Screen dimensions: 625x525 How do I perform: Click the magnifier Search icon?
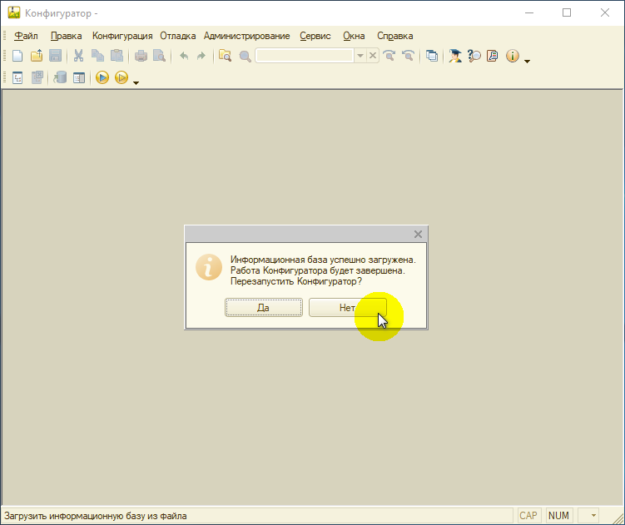tap(245, 57)
